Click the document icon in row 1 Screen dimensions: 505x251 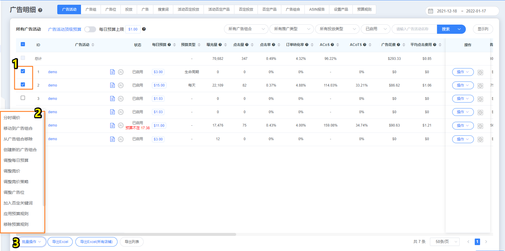[112, 72]
